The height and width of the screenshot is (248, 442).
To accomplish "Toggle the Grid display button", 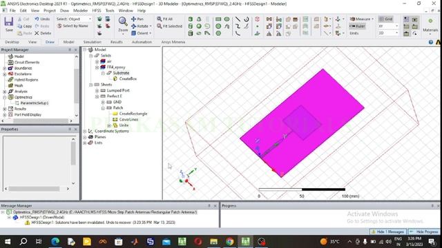I will click(385, 19).
